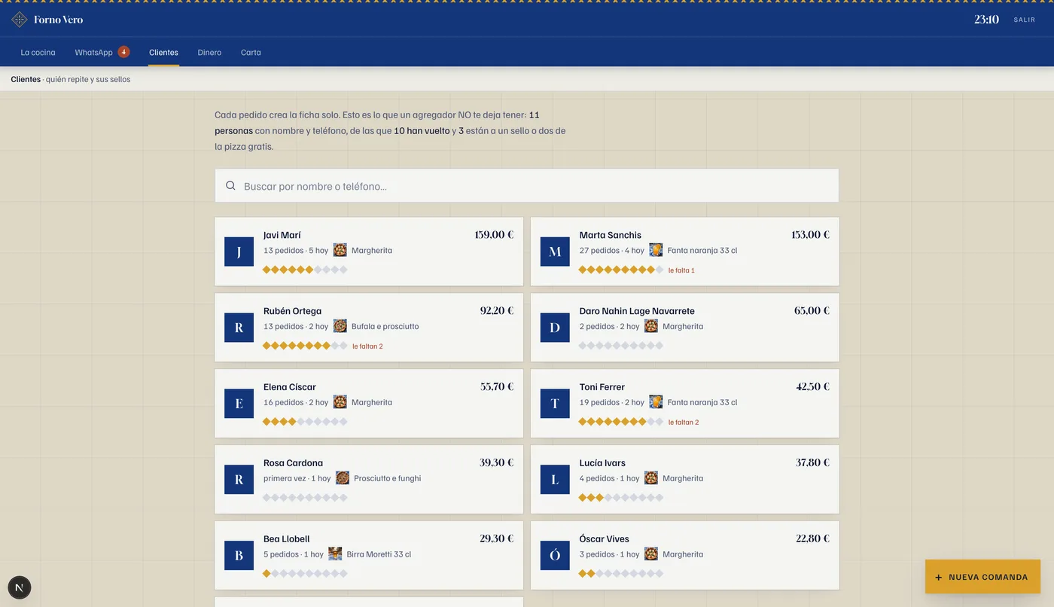The width and height of the screenshot is (1054, 607).
Task: Open Bea Llobell's customer name
Action: pyautogui.click(x=286, y=539)
